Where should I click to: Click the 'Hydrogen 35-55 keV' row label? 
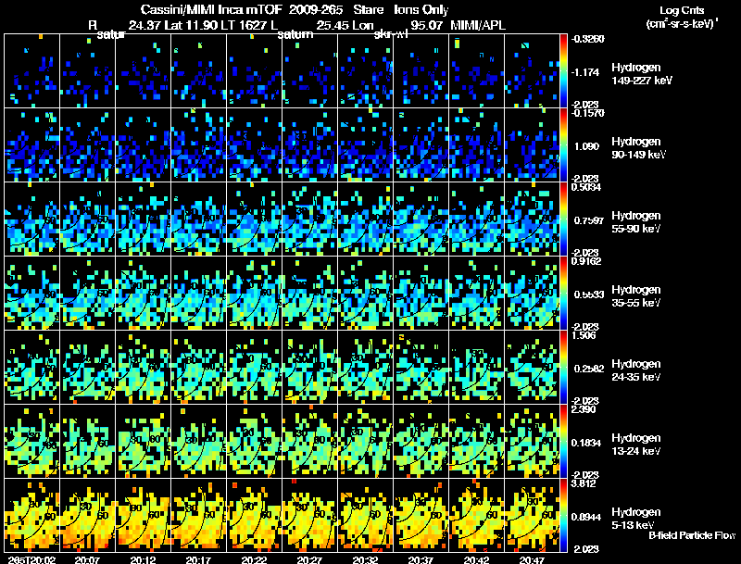click(636, 296)
